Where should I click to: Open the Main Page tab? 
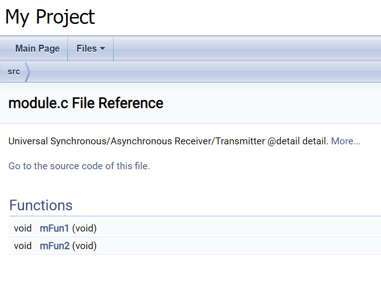coord(37,48)
